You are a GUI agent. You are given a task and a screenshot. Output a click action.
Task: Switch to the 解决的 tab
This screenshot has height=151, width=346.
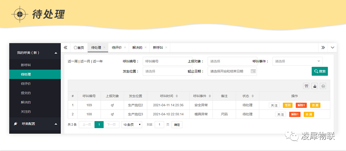(137, 48)
